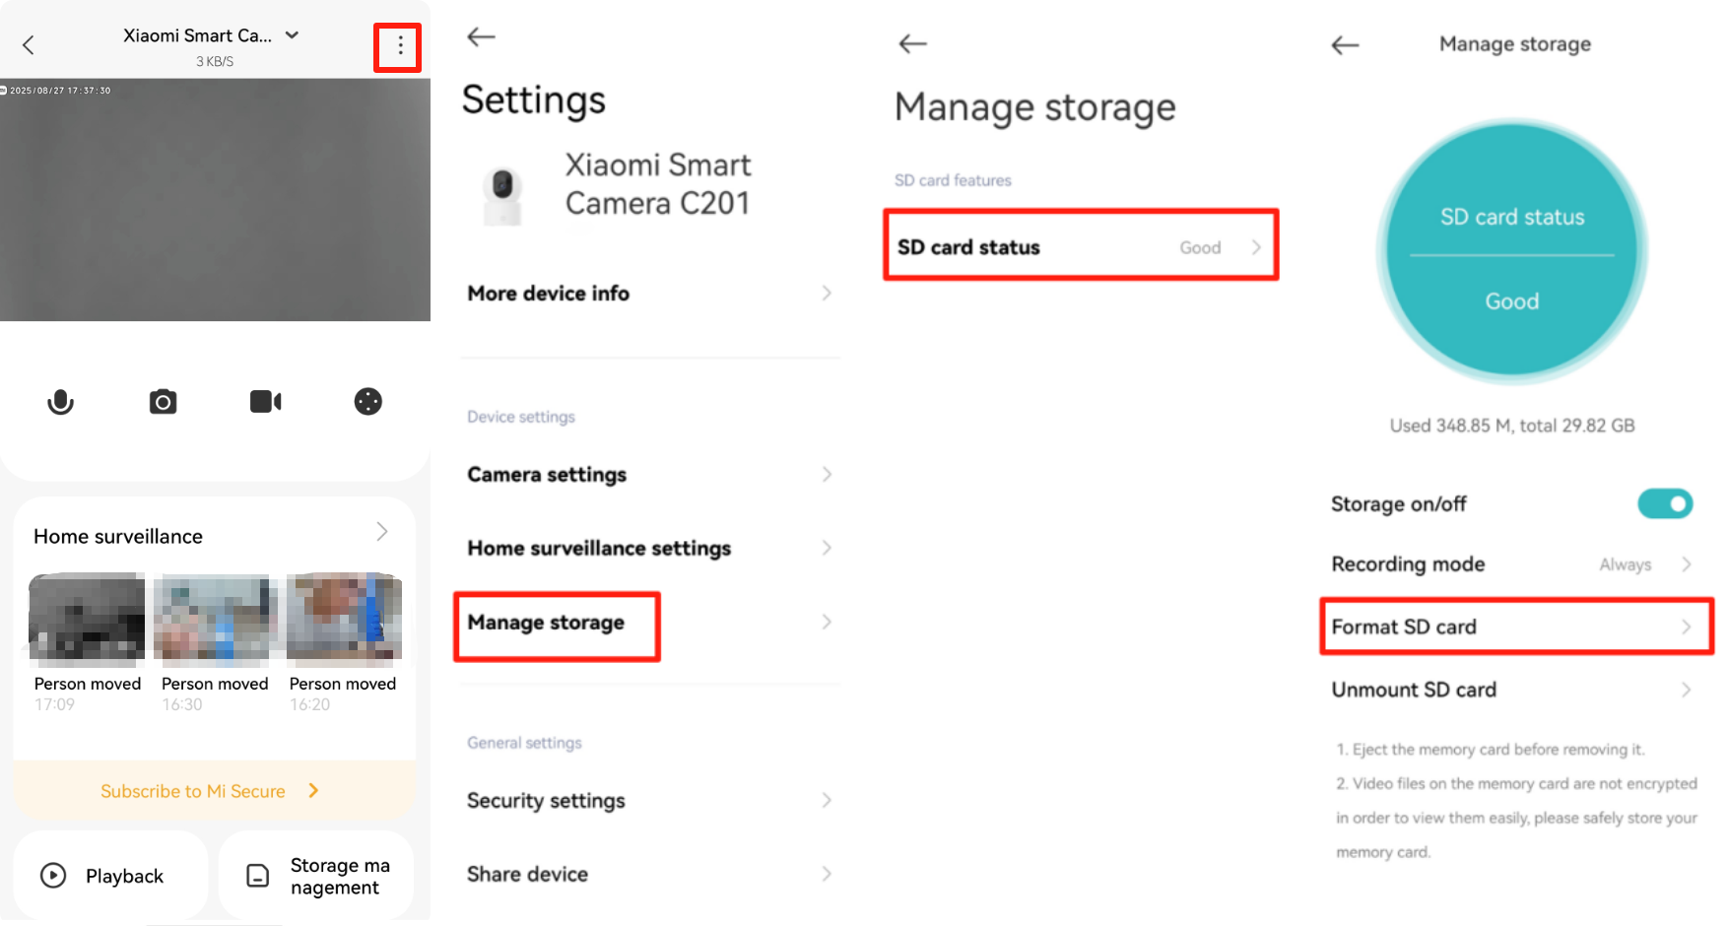Go back from the SD card details page
The image size is (1728, 926).
click(x=1345, y=44)
